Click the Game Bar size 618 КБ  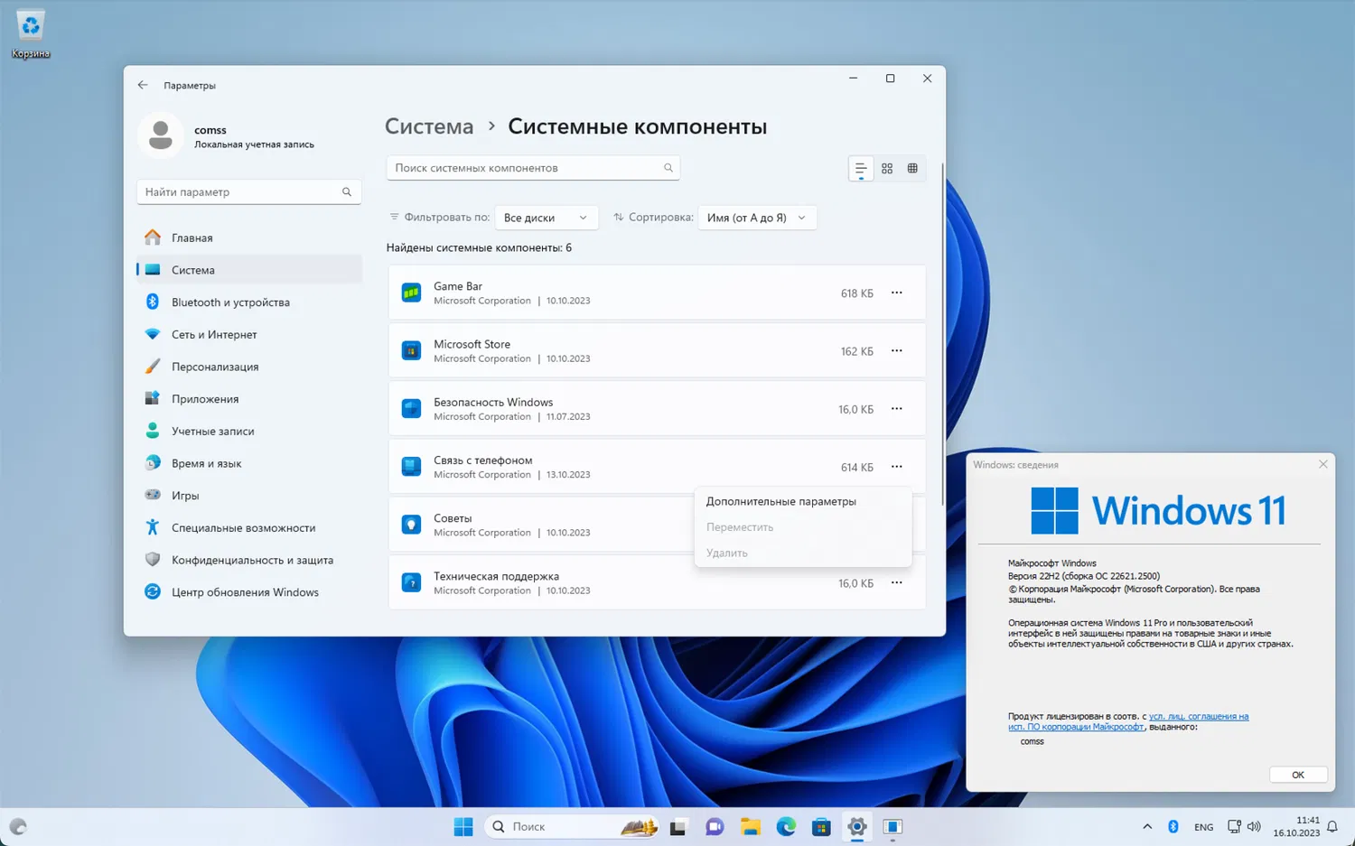point(857,293)
